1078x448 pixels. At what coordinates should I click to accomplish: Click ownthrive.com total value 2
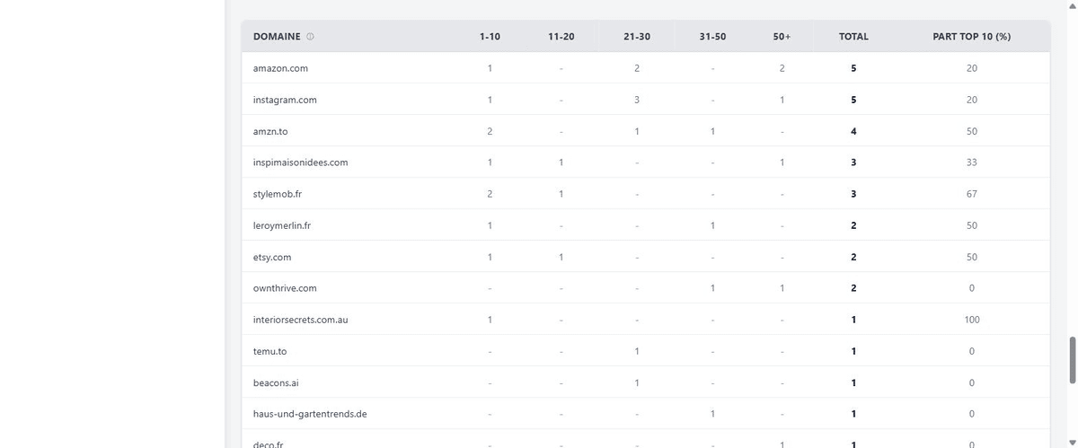tap(853, 288)
